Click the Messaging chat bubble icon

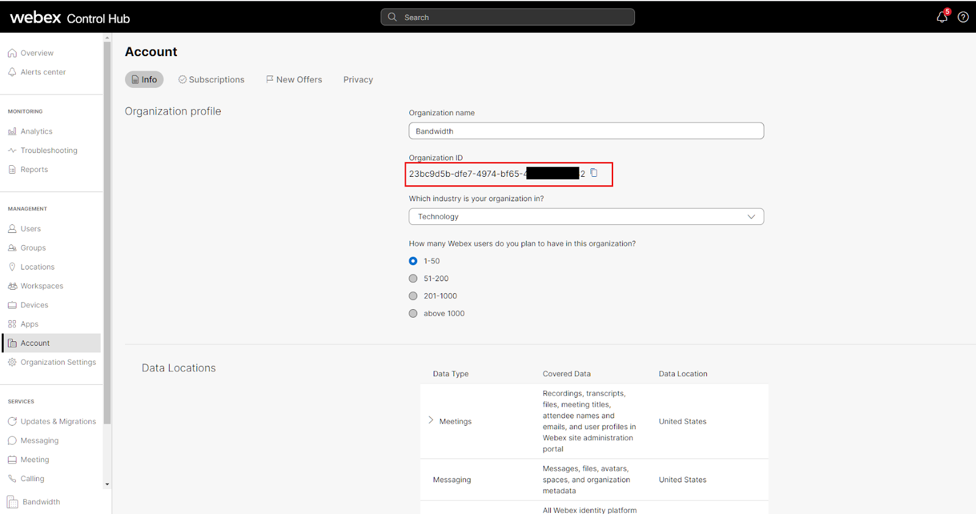coord(12,440)
